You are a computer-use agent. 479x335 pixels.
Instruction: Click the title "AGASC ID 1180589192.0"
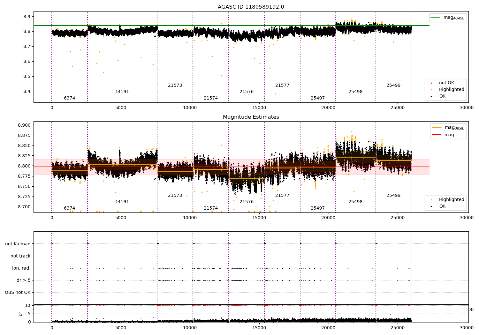[x=251, y=7]
